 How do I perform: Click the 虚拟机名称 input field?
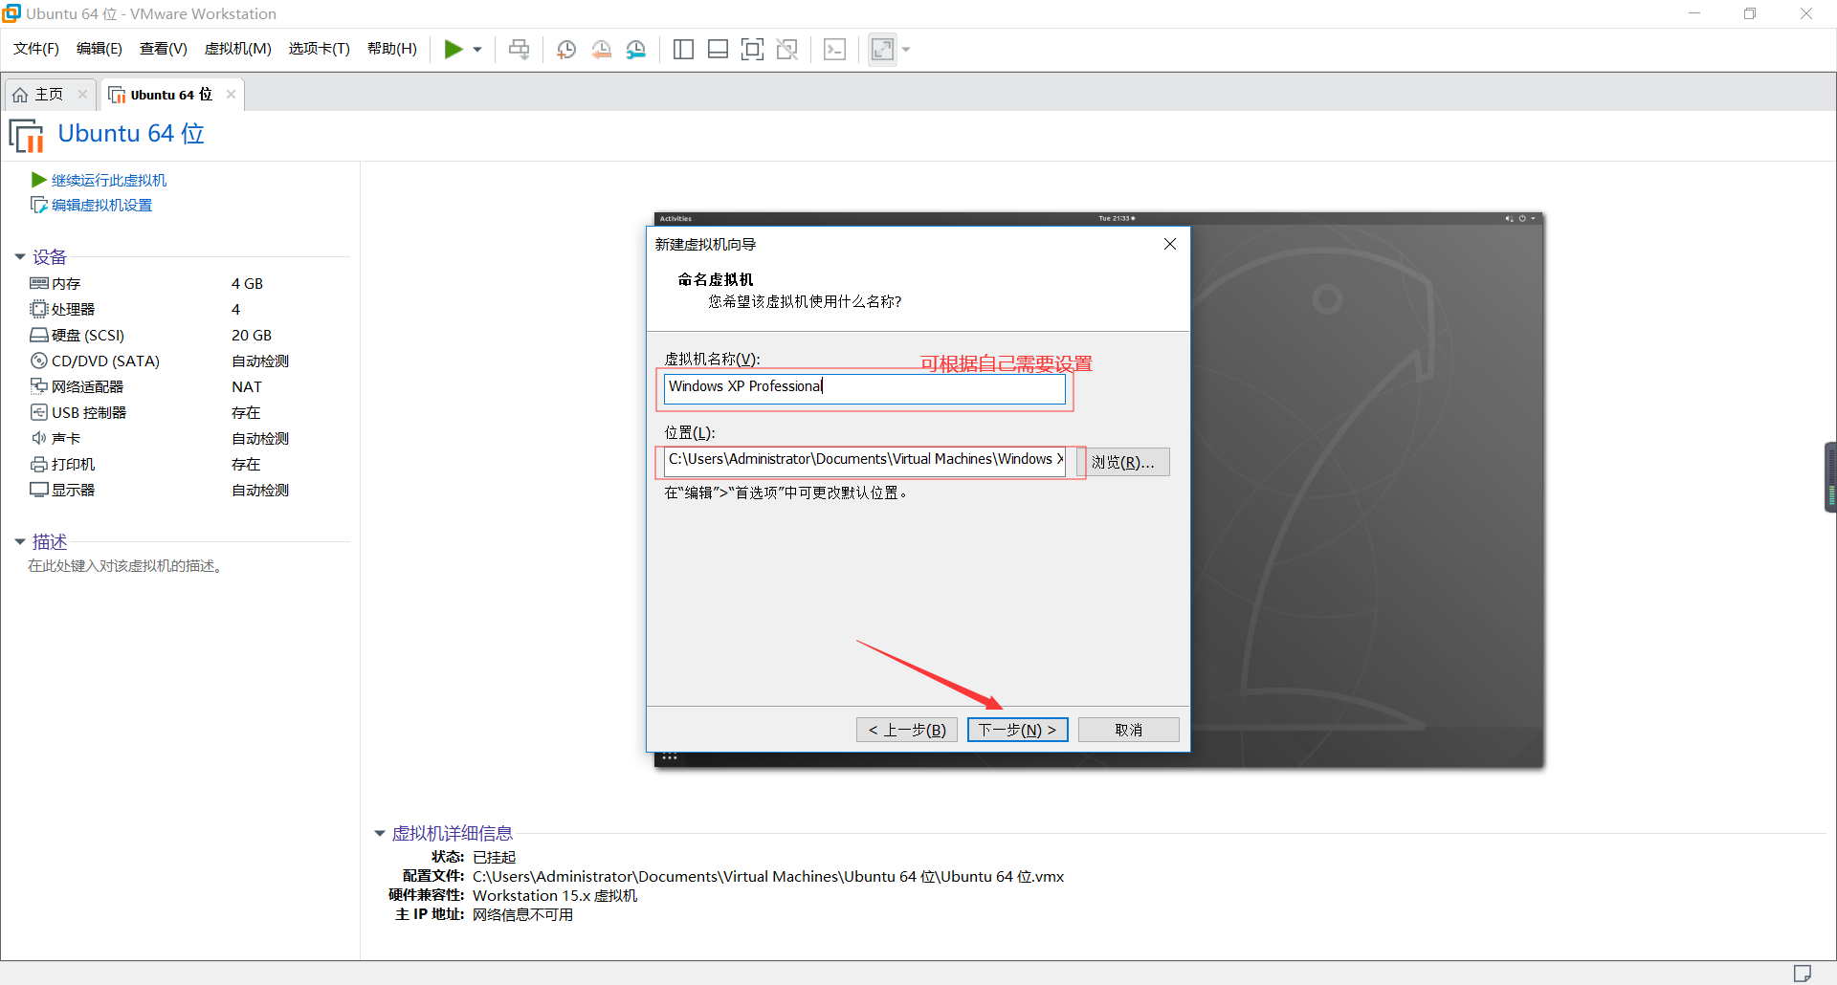[x=864, y=388]
